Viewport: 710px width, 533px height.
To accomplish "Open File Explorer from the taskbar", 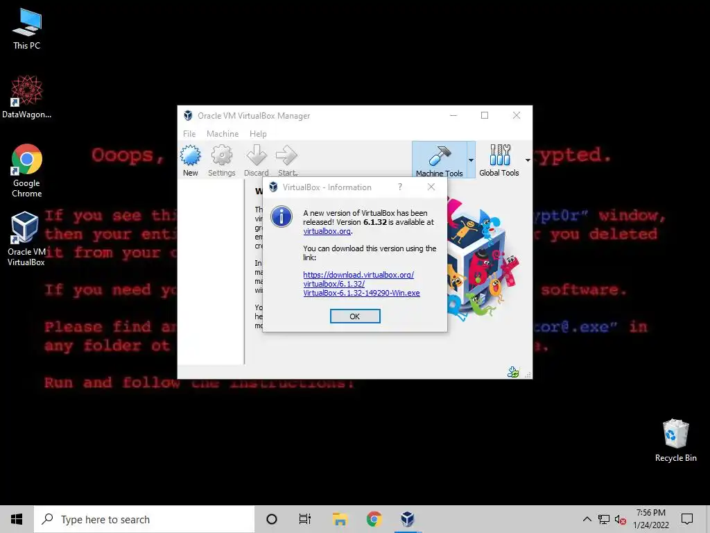I will [x=340, y=519].
